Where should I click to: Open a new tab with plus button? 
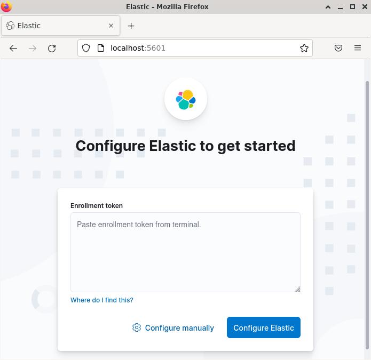click(131, 26)
